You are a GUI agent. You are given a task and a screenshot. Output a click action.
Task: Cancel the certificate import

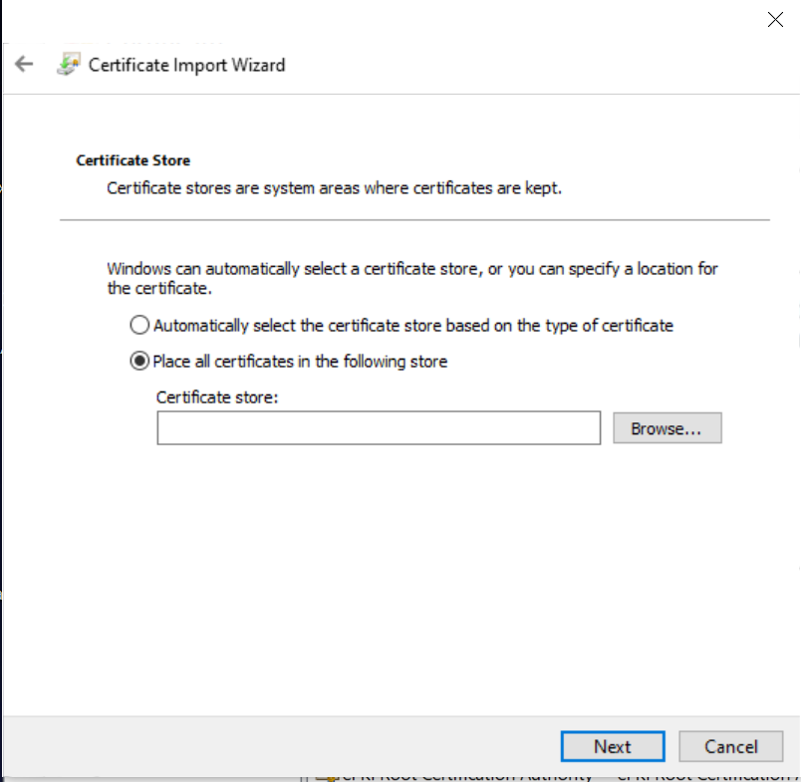point(730,746)
